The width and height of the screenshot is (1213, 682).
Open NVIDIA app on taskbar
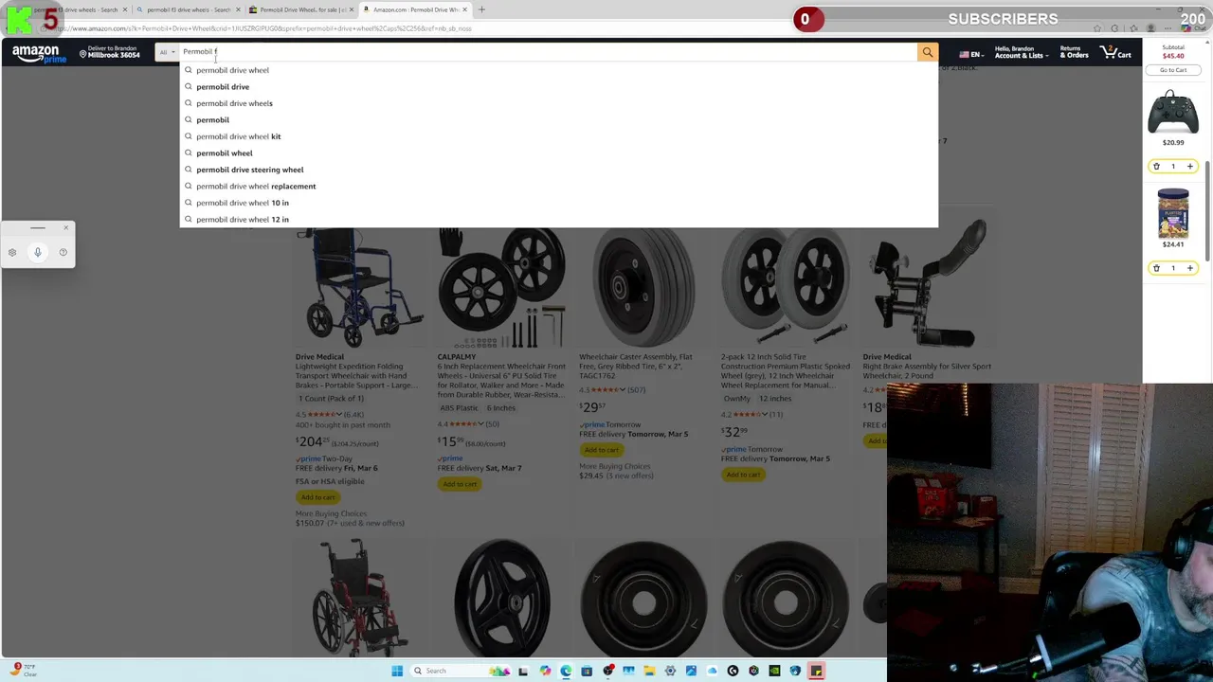coord(774,671)
